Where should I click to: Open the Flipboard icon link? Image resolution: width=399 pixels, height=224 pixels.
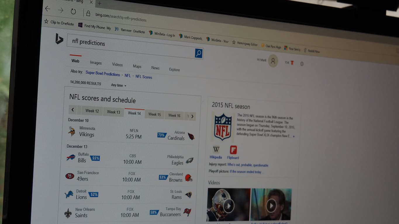(233, 150)
